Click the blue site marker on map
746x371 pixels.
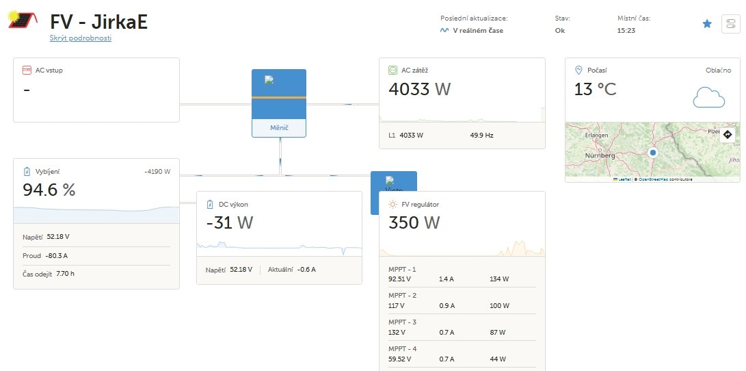point(653,153)
